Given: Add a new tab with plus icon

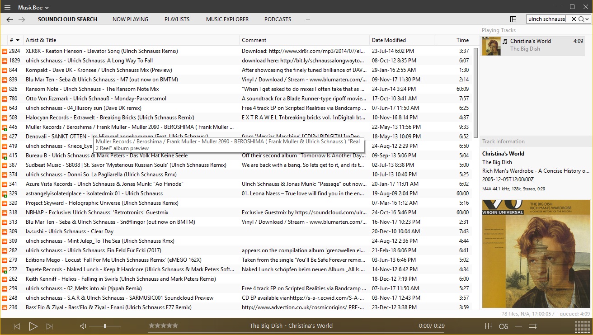Looking at the screenshot, I should 308,19.
